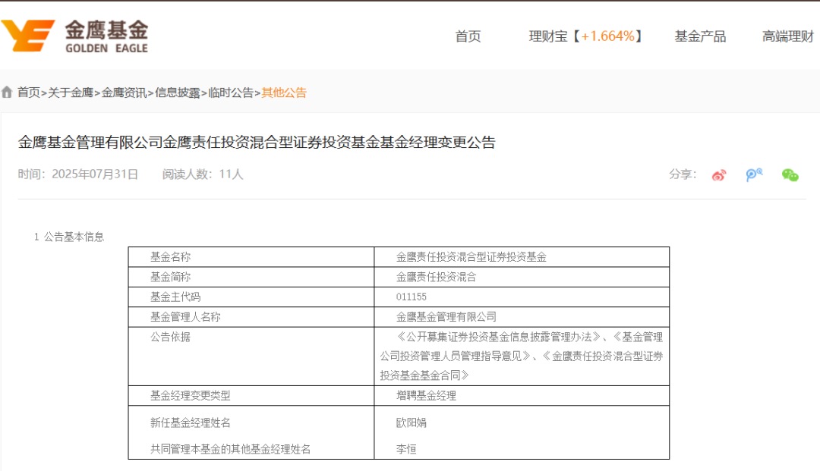This screenshot has height=471, width=820.
Task: Click the co-manager name 李恒
Action: pos(406,449)
